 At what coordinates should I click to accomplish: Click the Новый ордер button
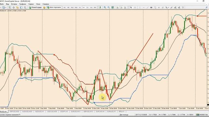[x=35, y=7]
